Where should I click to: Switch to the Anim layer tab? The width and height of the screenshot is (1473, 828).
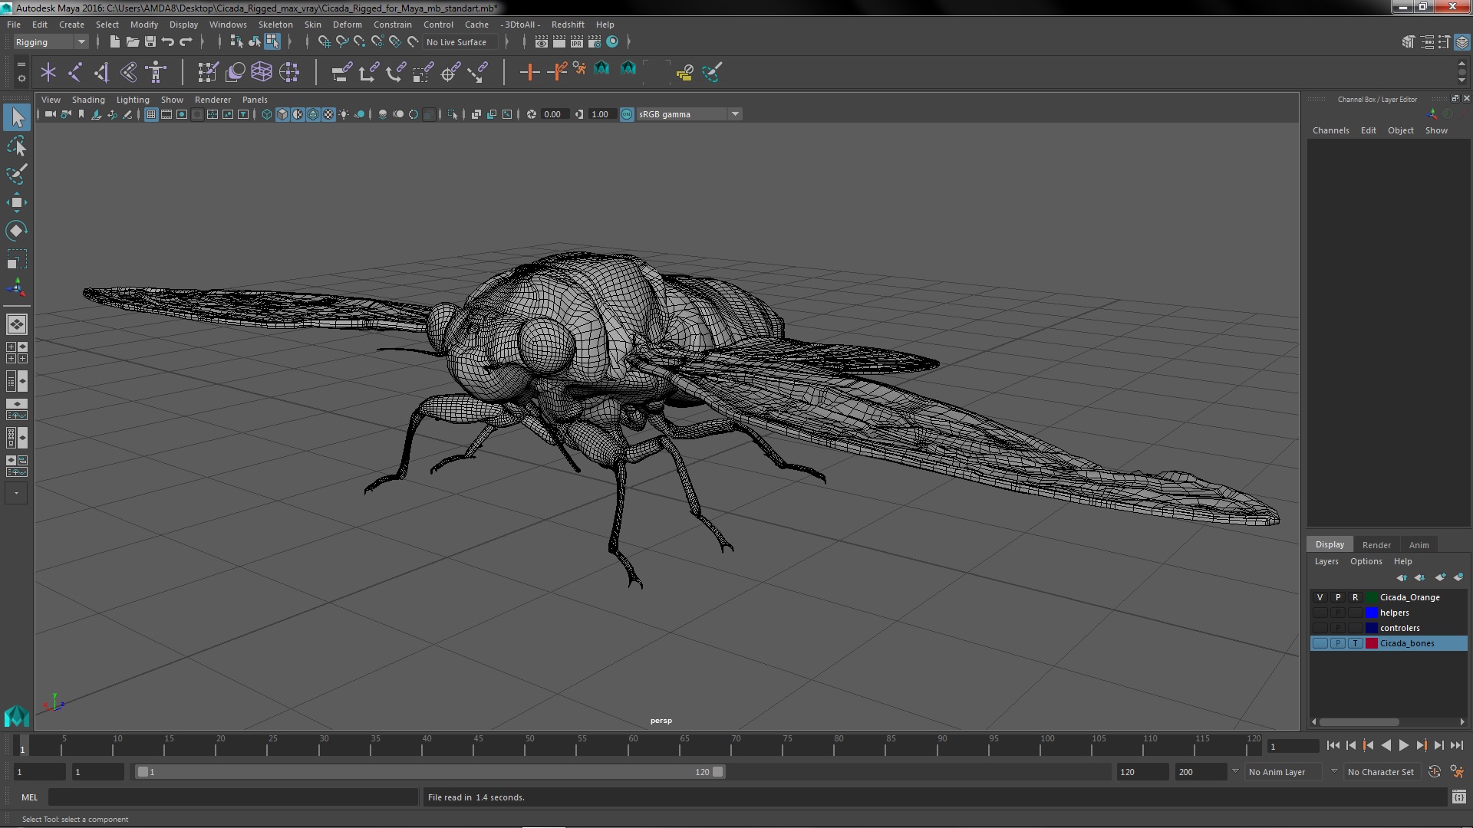[x=1419, y=545]
